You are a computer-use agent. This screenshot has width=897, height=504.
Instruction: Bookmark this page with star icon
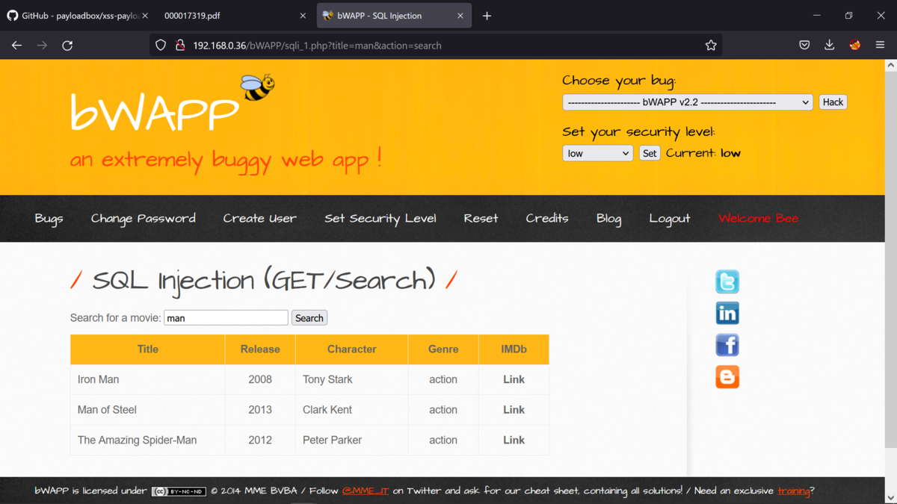tap(711, 45)
